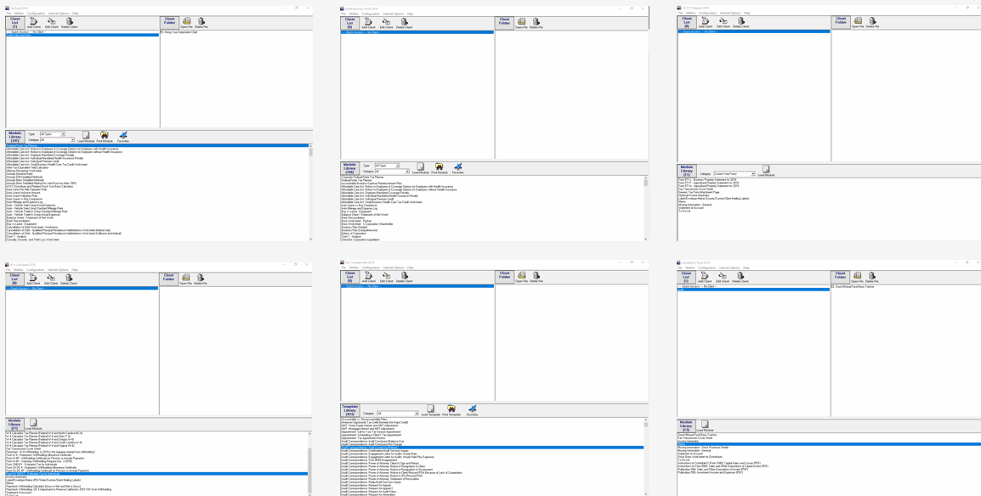Click Load Template in Tax Corresponder window
This screenshot has width=981, height=496.
(x=431, y=410)
